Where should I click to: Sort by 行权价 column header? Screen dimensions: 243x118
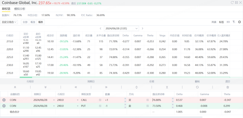pyautogui.click(x=10, y=35)
